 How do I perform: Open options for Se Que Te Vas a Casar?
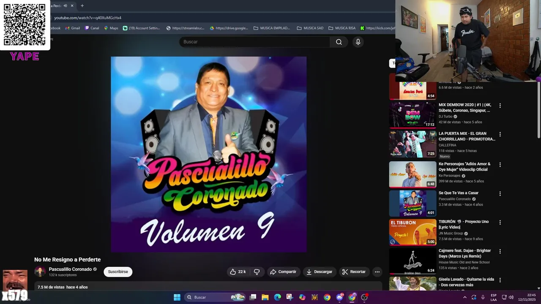[x=500, y=194]
